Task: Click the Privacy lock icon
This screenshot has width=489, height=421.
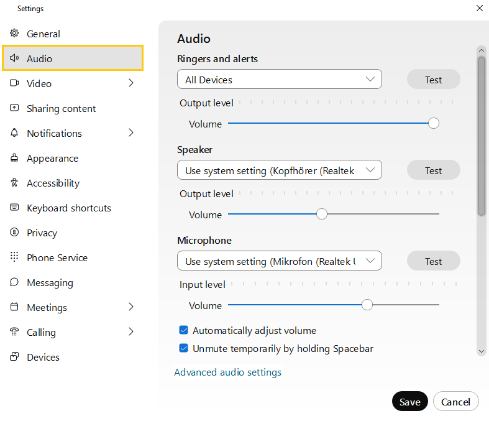Action: coord(14,233)
